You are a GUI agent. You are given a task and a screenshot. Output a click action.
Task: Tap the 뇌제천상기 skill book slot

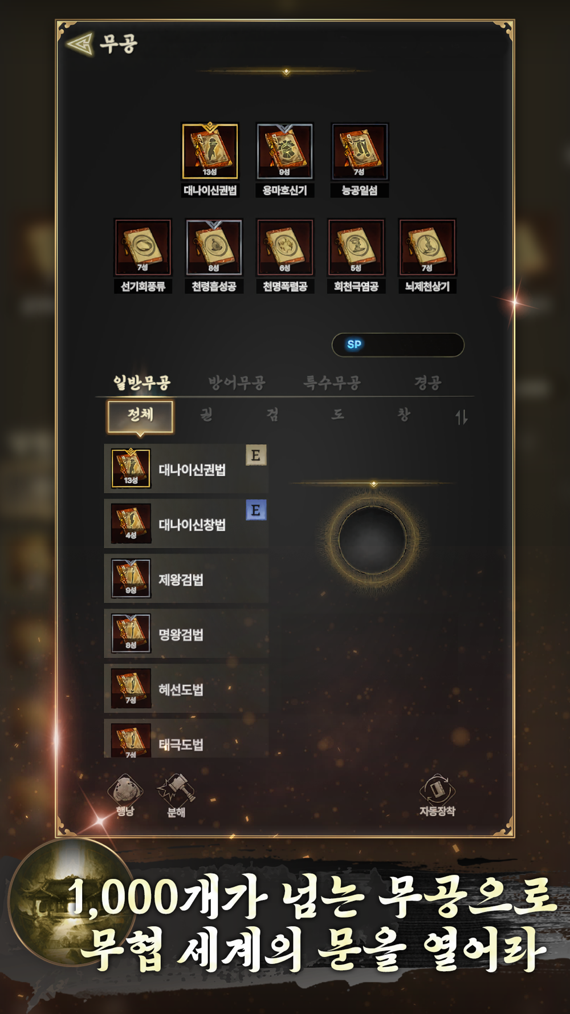[427, 248]
